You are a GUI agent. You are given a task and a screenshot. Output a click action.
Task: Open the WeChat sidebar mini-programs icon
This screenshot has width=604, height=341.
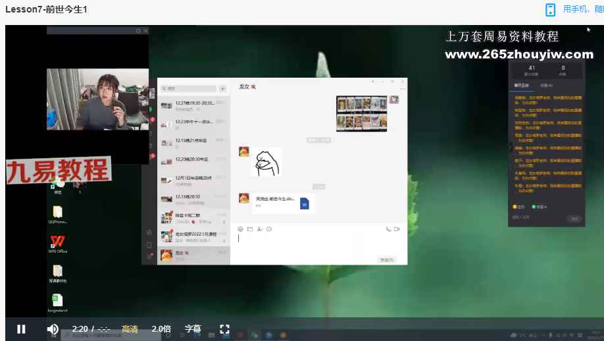click(149, 232)
